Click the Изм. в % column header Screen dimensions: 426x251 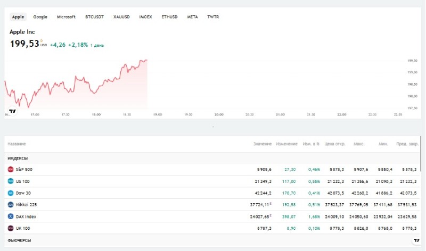pos(311,144)
